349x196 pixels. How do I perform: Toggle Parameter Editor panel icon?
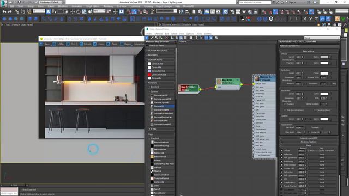coord(211,38)
